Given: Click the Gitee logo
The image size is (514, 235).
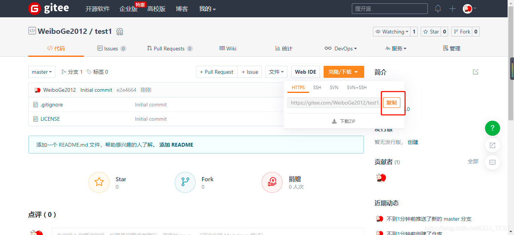Looking at the screenshot, I should 49,8.
